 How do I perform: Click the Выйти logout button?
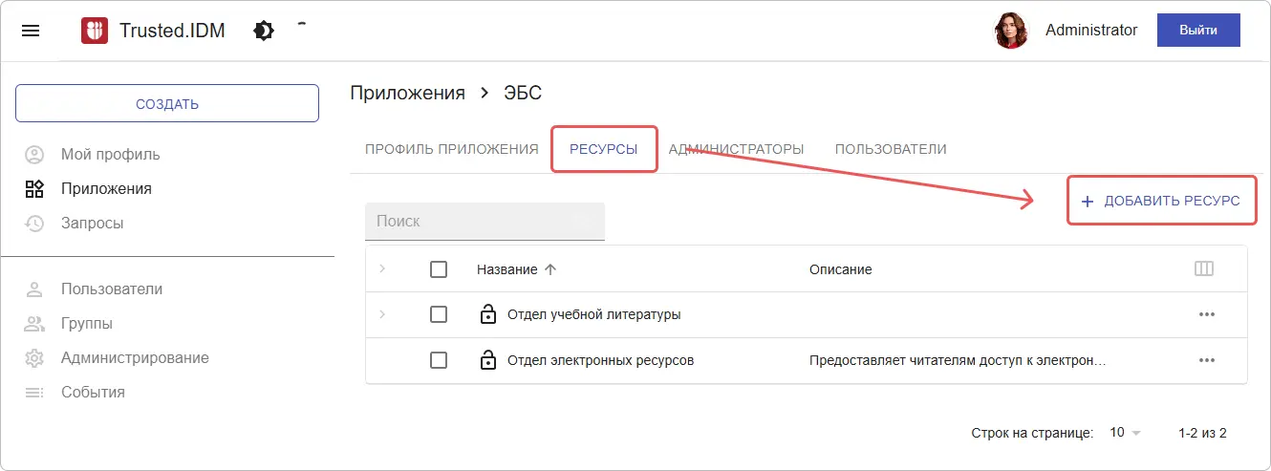1197,31
